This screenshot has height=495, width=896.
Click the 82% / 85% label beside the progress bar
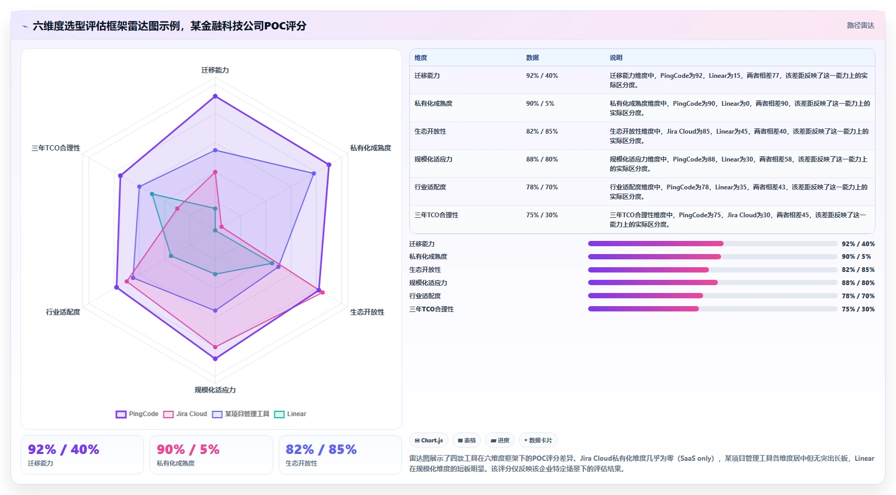click(x=858, y=270)
